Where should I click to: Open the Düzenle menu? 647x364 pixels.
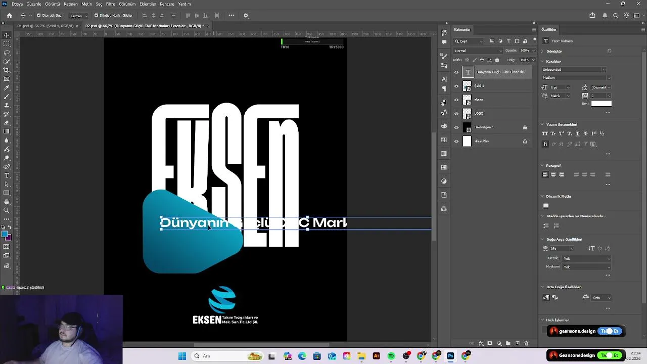click(x=34, y=4)
